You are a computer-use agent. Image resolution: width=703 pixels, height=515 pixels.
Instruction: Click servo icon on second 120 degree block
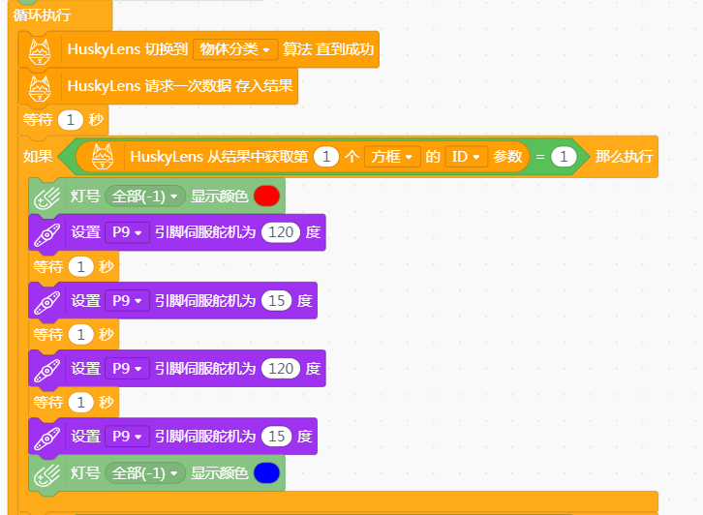point(47,370)
